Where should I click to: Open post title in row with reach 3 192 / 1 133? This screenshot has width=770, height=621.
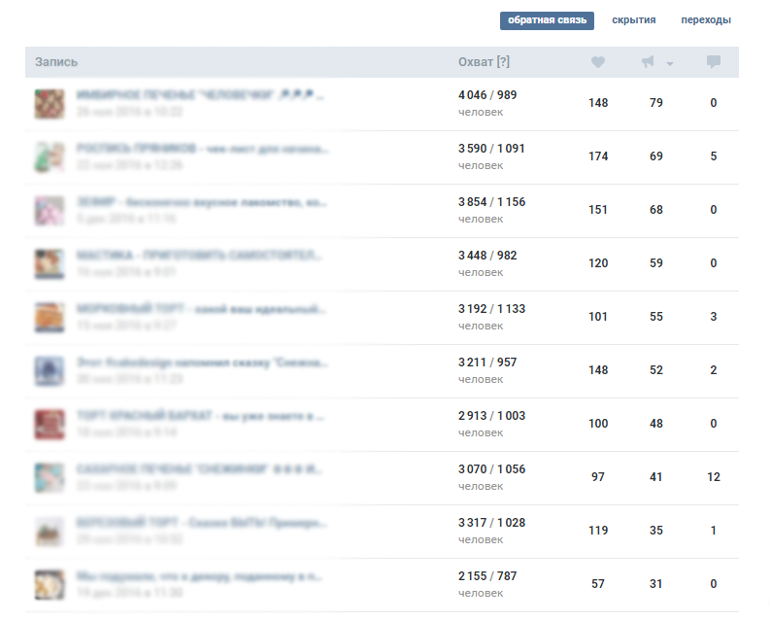click(x=201, y=309)
